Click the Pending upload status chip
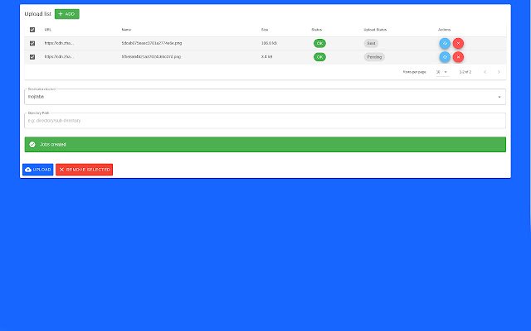This screenshot has width=531, height=331. [374, 57]
